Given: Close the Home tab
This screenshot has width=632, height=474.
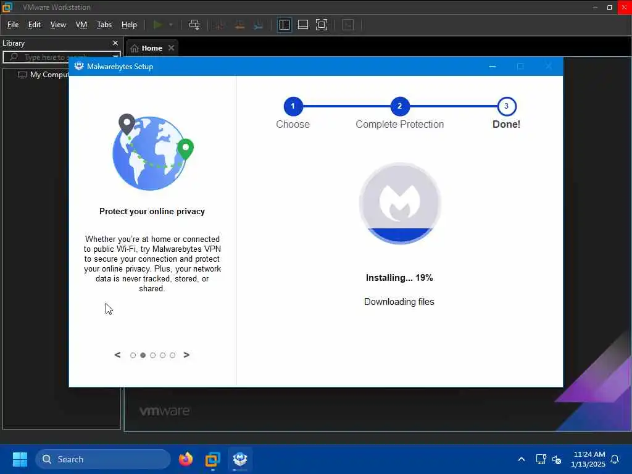Looking at the screenshot, I should click(x=172, y=48).
